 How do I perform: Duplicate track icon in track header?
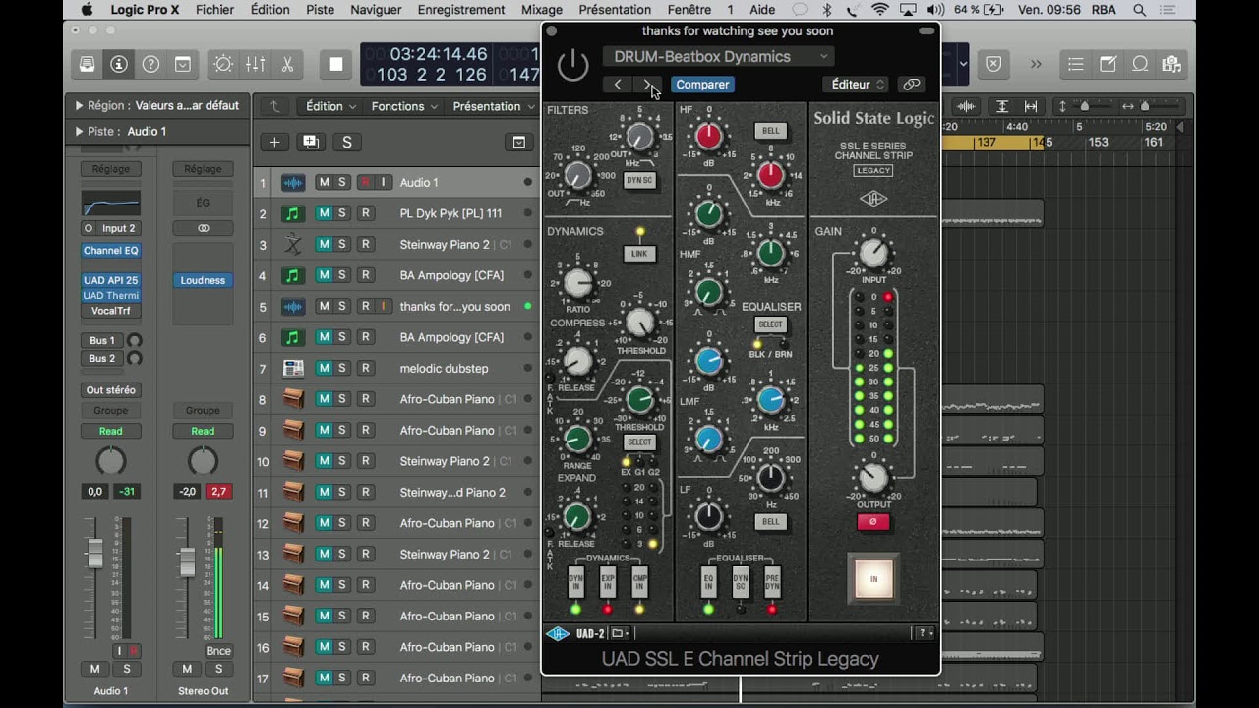click(311, 142)
